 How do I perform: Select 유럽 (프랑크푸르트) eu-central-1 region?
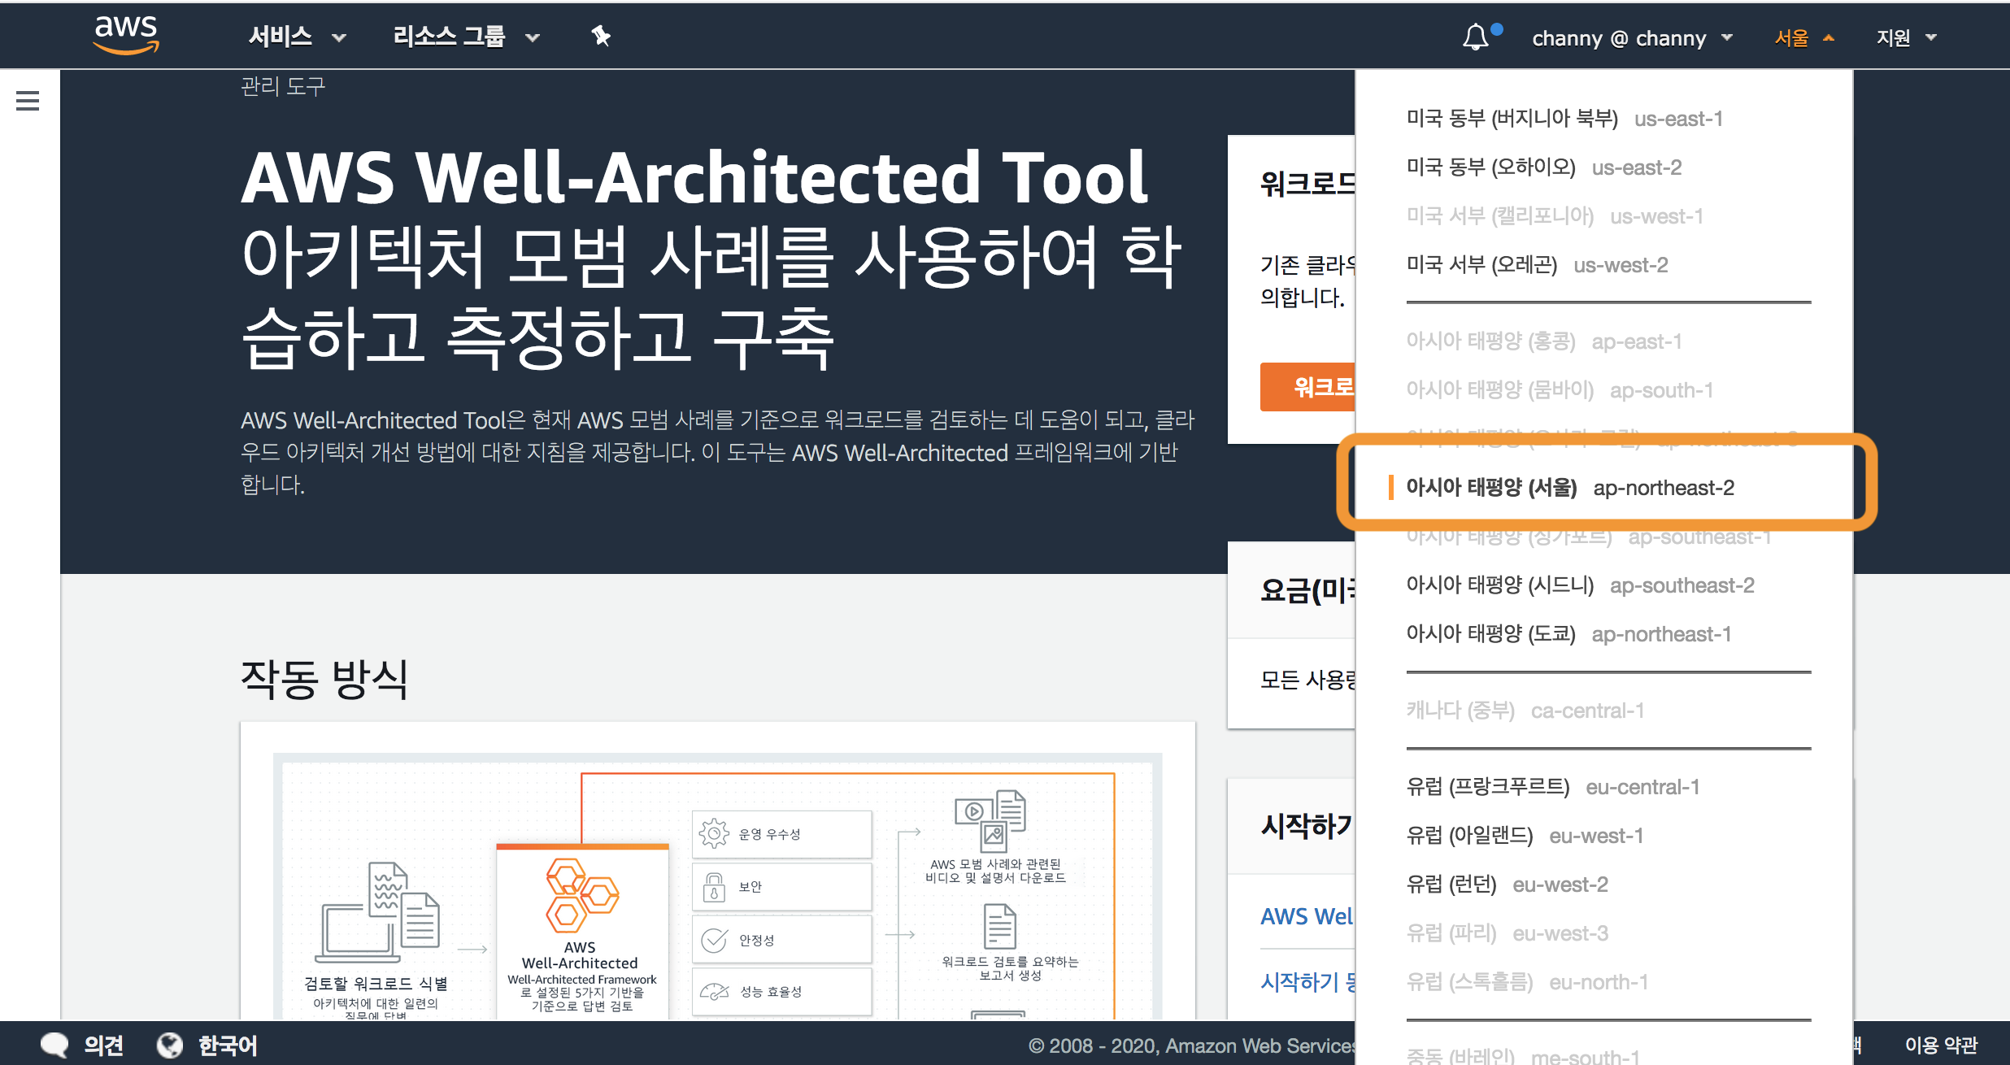coord(1552,787)
